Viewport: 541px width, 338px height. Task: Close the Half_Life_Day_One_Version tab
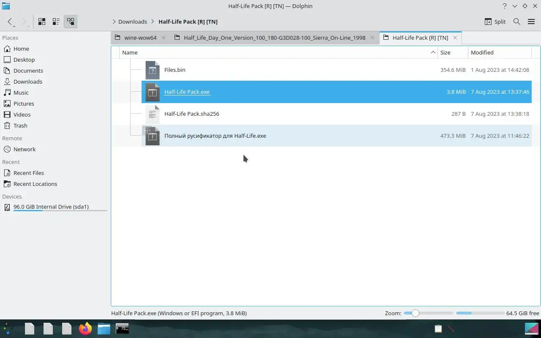(372, 38)
